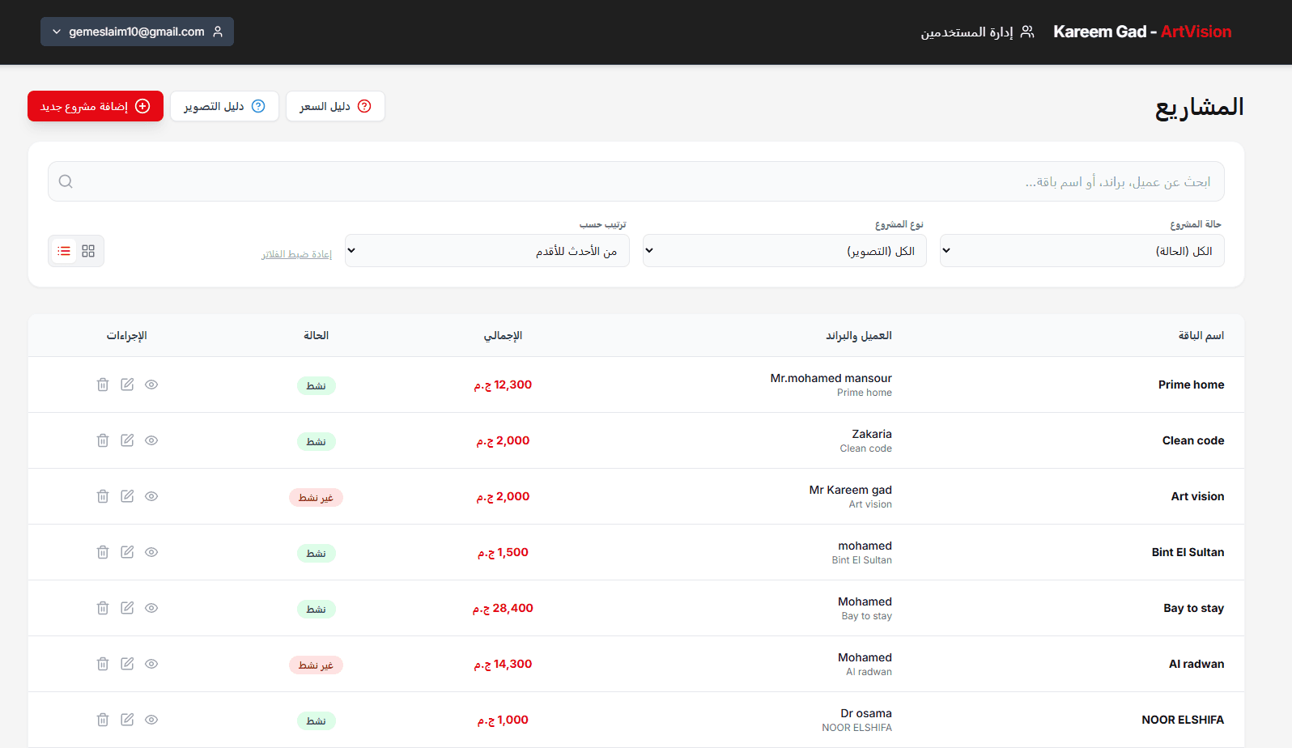The width and height of the screenshot is (1292, 748).
Task: Delete the Clean code project
Action: (x=103, y=440)
